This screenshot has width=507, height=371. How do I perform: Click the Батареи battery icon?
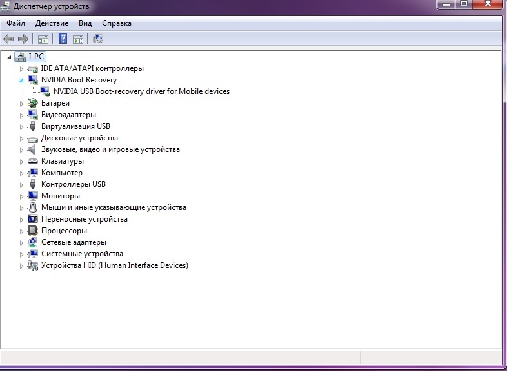point(33,103)
